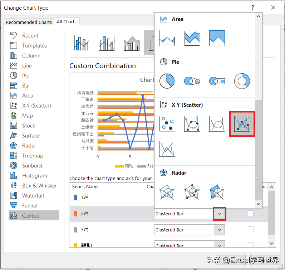Screen dimensions: 285x270
Task: Choose the Stacked Area chart icon
Action: pyautogui.click(x=192, y=38)
